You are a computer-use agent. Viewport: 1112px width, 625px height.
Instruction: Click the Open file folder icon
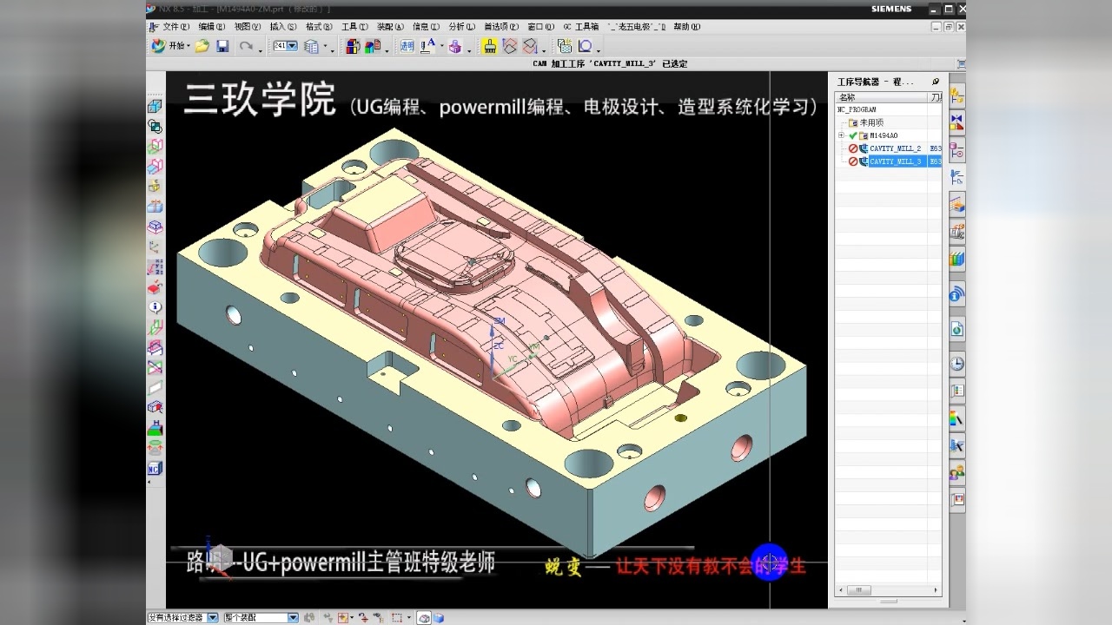click(x=202, y=46)
